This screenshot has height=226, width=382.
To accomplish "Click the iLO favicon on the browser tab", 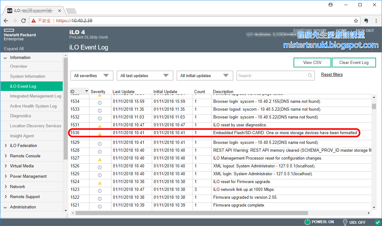I will pos(10,10).
